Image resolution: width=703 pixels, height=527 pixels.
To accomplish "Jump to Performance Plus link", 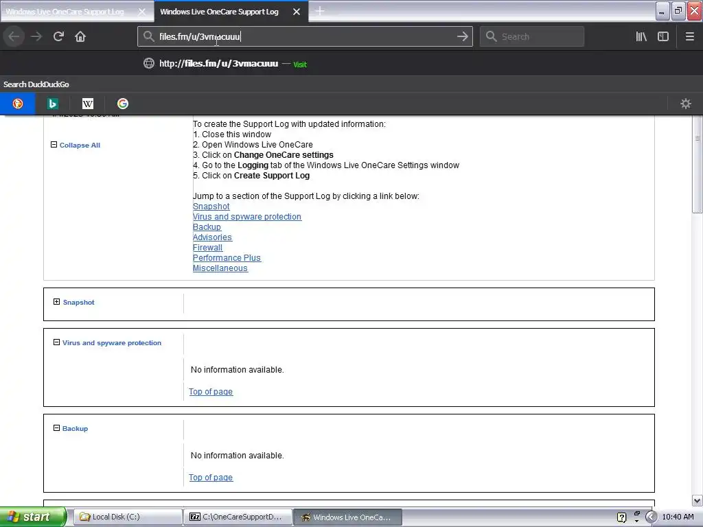I will [x=227, y=258].
